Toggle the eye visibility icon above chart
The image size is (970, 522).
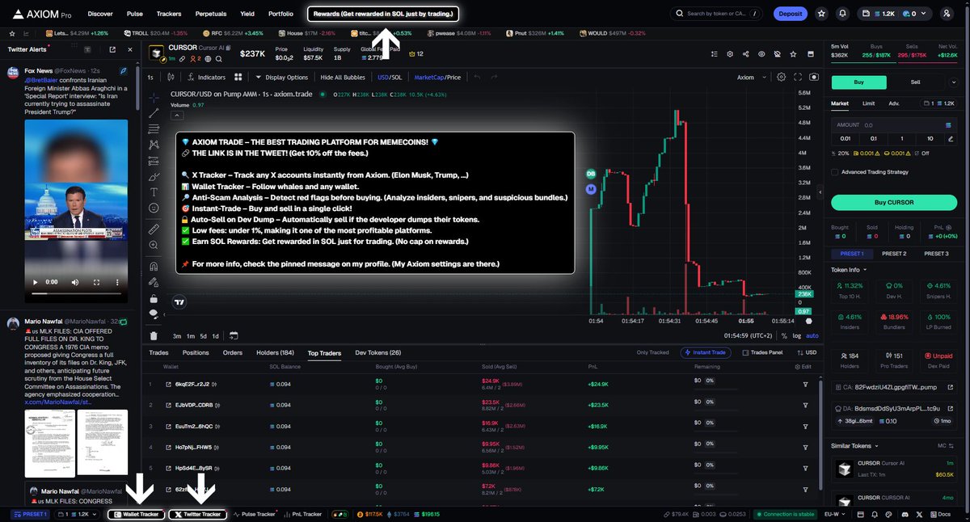761,53
